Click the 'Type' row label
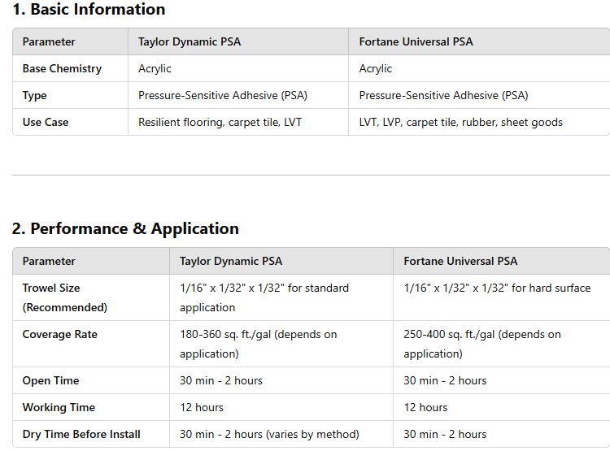This screenshot has width=610, height=451. point(35,95)
